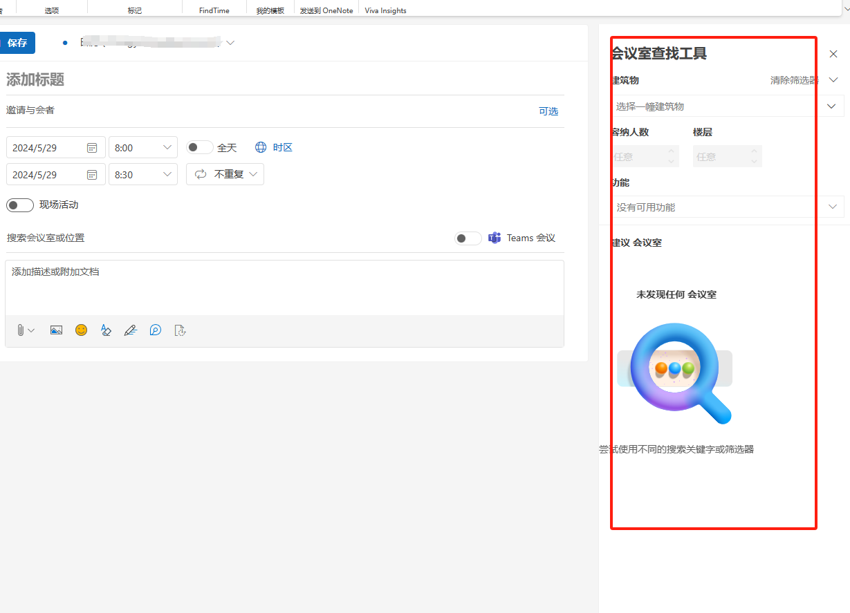This screenshot has width=850, height=613.
Task: Open the 8:30 end time dropdown
Action: [x=143, y=174]
